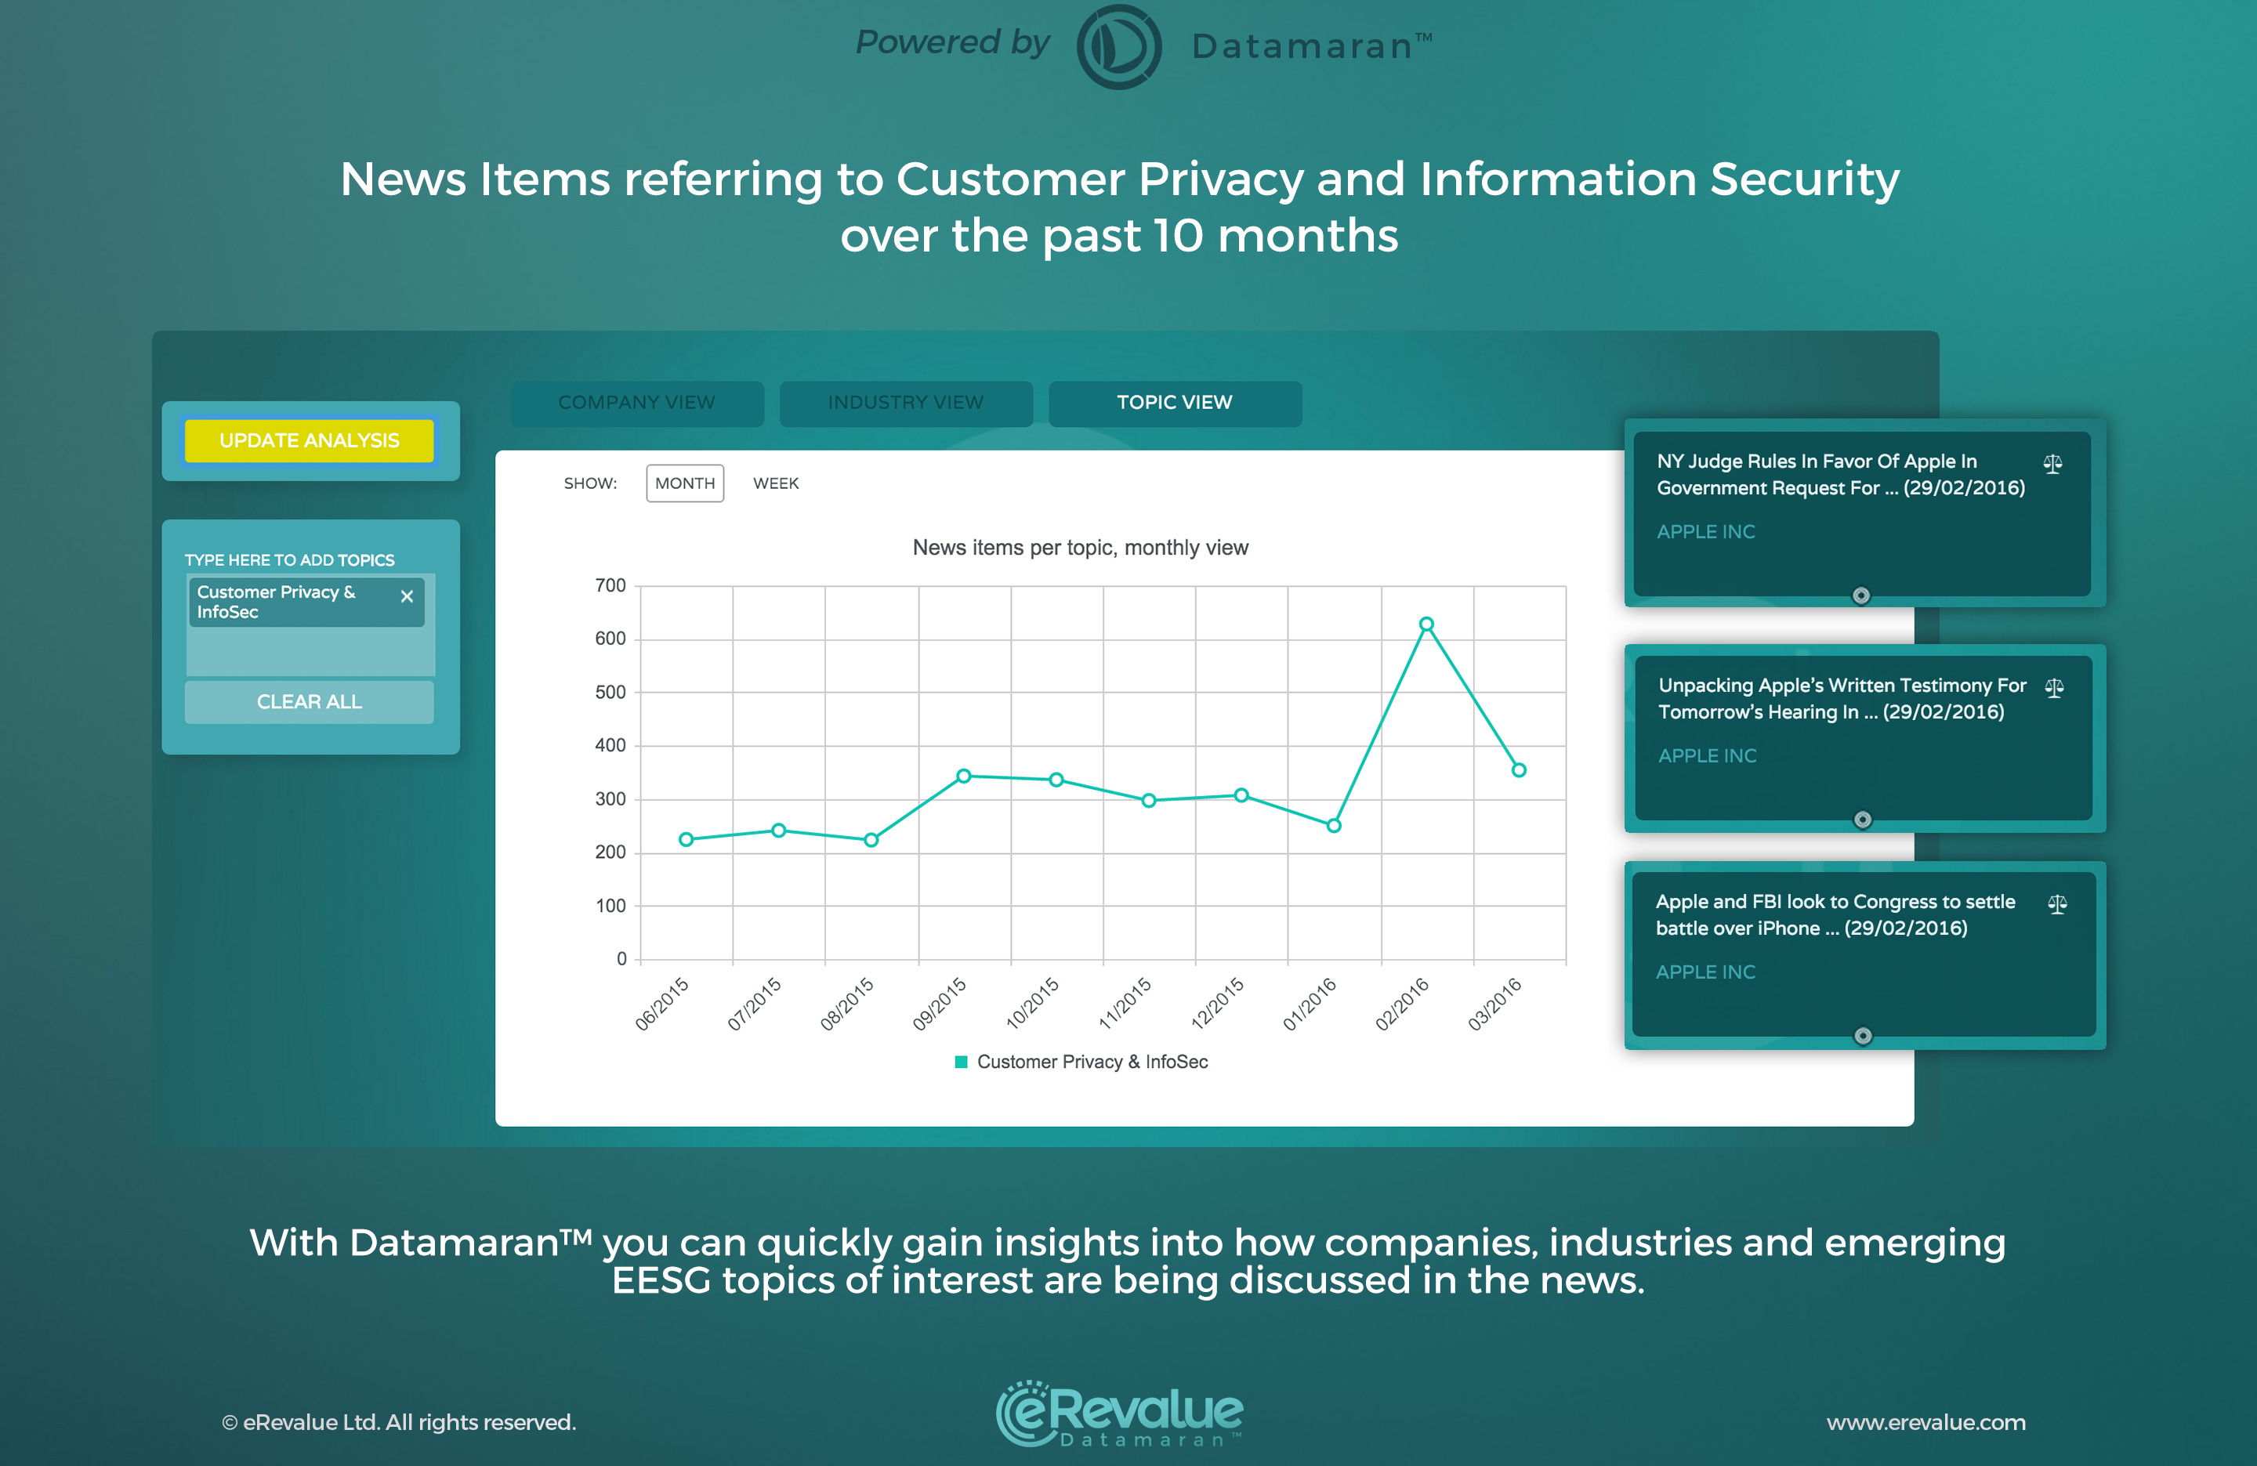Click scales icon on Unpacking Apple's Testimony card
Screen dimensions: 2257x1466
click(x=2054, y=687)
